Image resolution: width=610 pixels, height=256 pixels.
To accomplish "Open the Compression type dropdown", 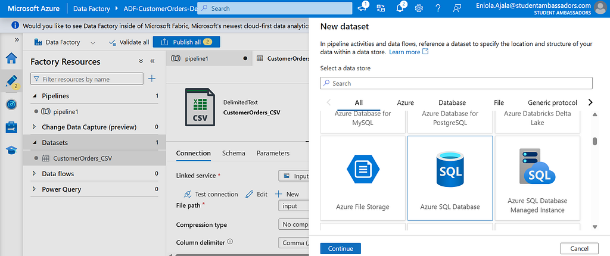I will click(294, 224).
